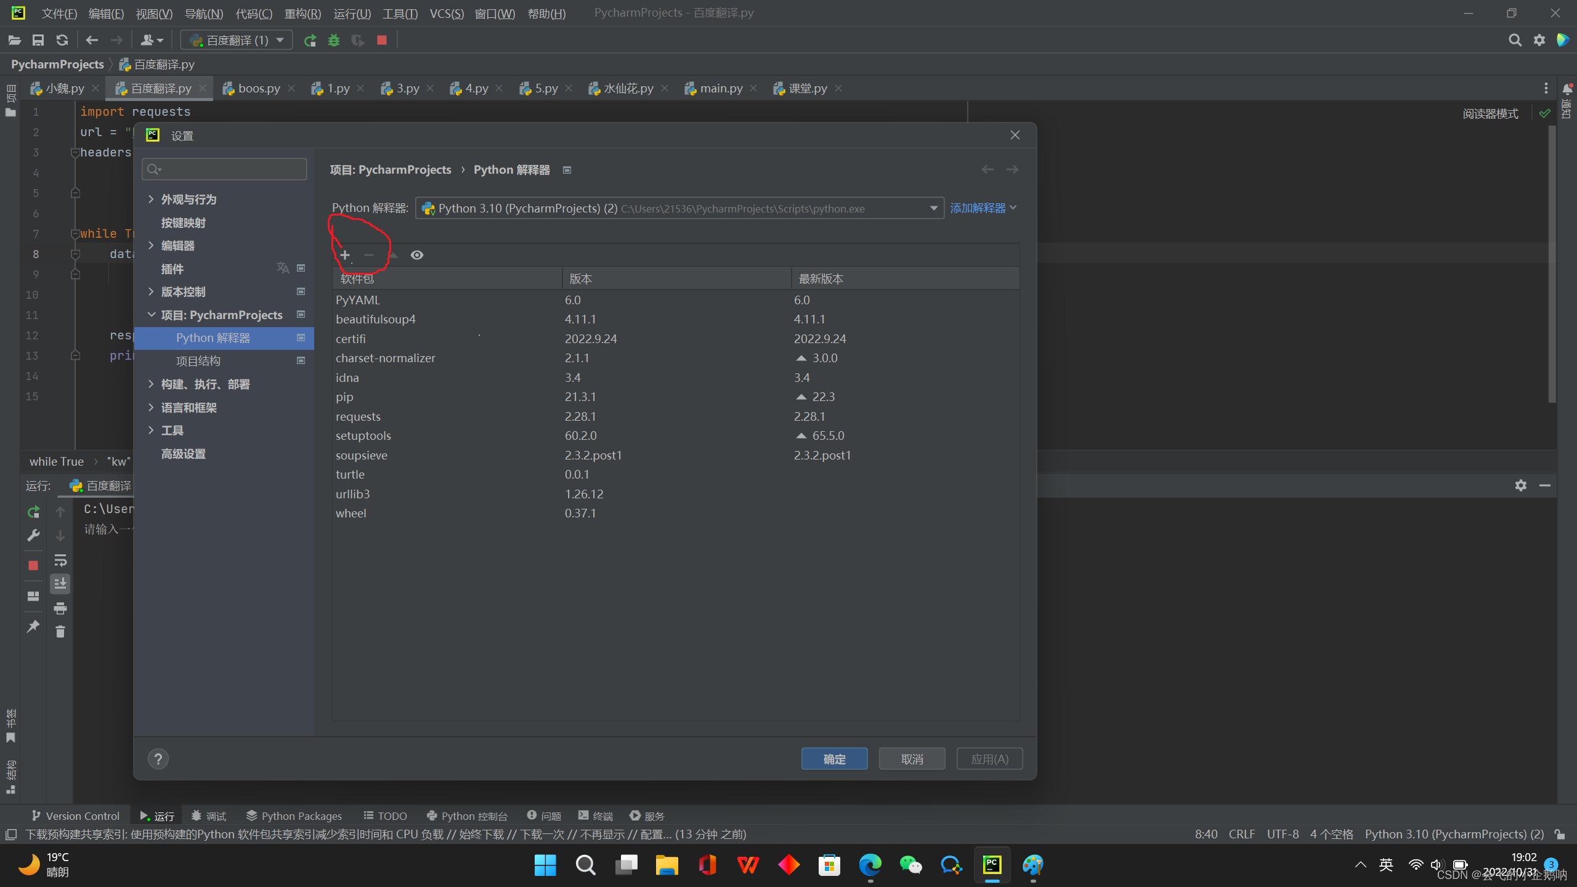
Task: Open the Python interpreter combo box
Action: click(x=679, y=208)
